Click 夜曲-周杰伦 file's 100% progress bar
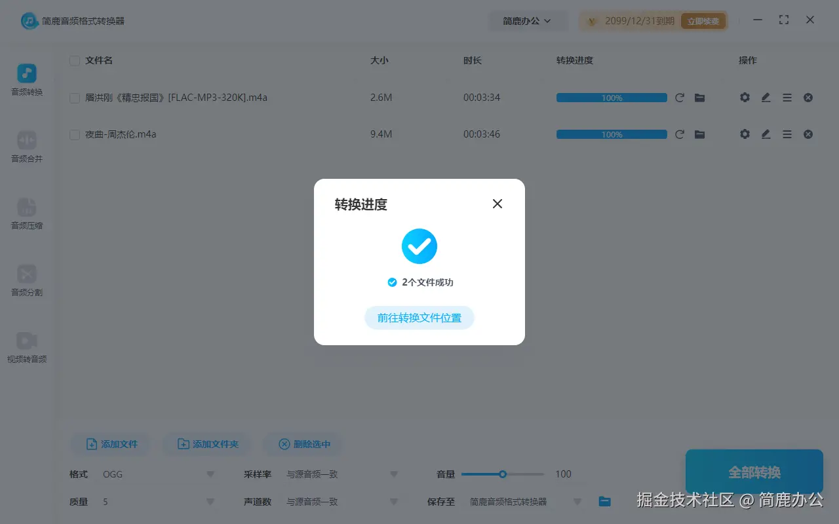The image size is (839, 524). 612,134
